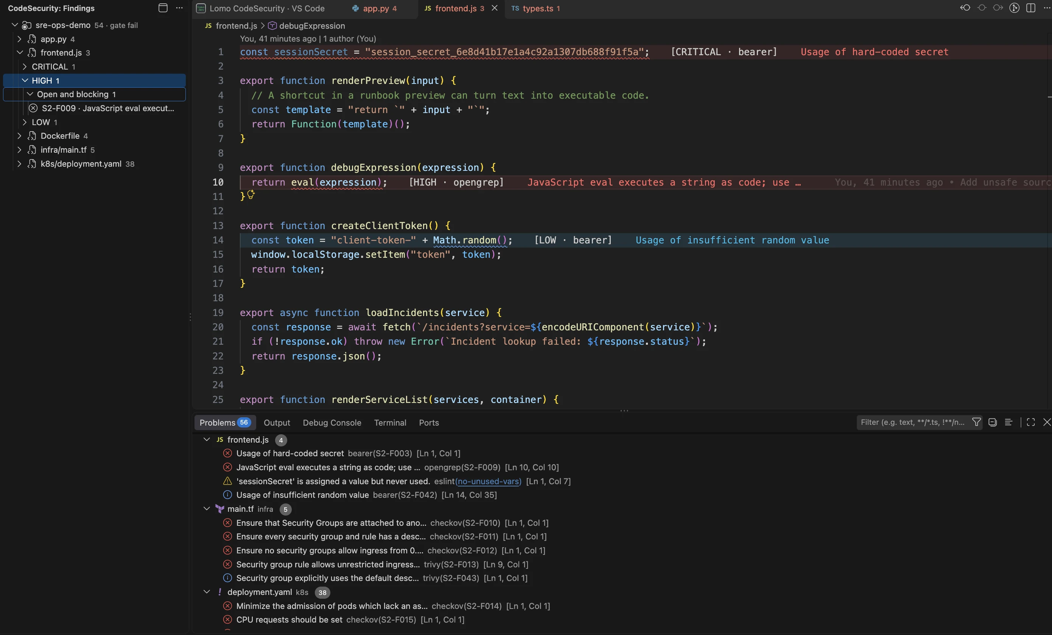Open previous change arrow-circle icon in editor toolbar
The height and width of the screenshot is (635, 1052).
click(965, 8)
